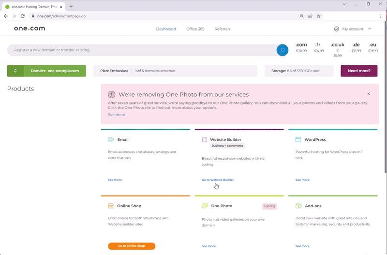Screen dimensions: 387x255
Task: Open the tab search chevron in title bar
Action: pos(344,4)
